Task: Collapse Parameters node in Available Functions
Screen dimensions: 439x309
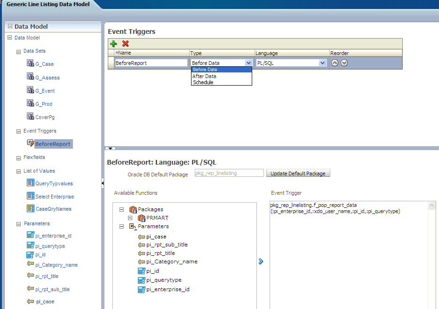Action: coord(121,226)
